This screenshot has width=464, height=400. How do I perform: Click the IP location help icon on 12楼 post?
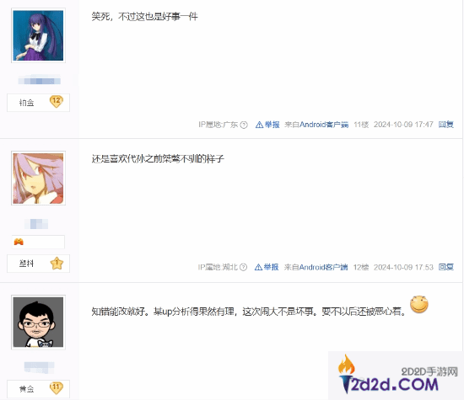pyautogui.click(x=243, y=267)
